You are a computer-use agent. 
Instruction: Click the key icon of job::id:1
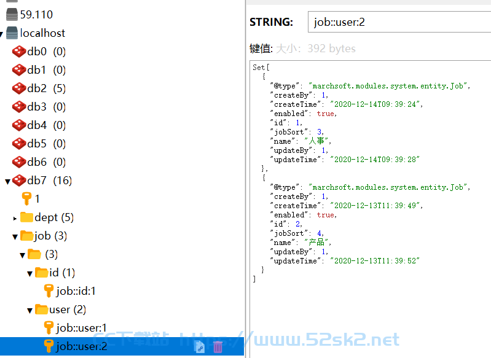pyautogui.click(x=49, y=291)
